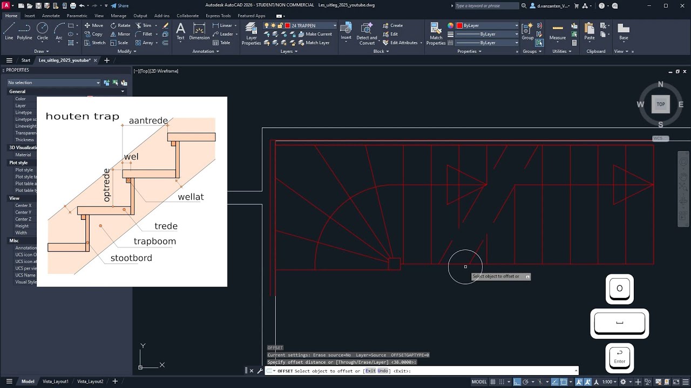Select the Polyline tool
This screenshot has height=388, width=691.
pos(24,31)
